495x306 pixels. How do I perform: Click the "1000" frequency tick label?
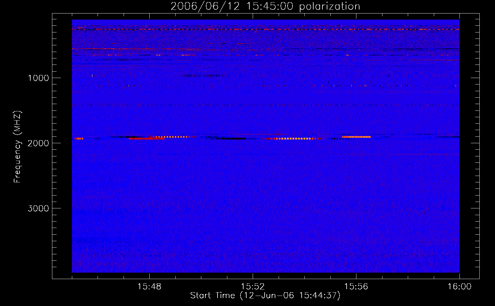click(x=38, y=78)
